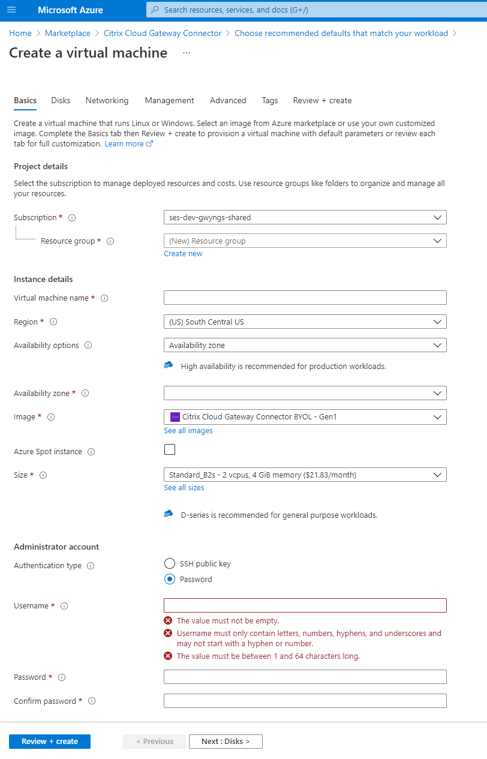
Task: Click the info icon beside Azure Spot instance
Action: point(91,452)
